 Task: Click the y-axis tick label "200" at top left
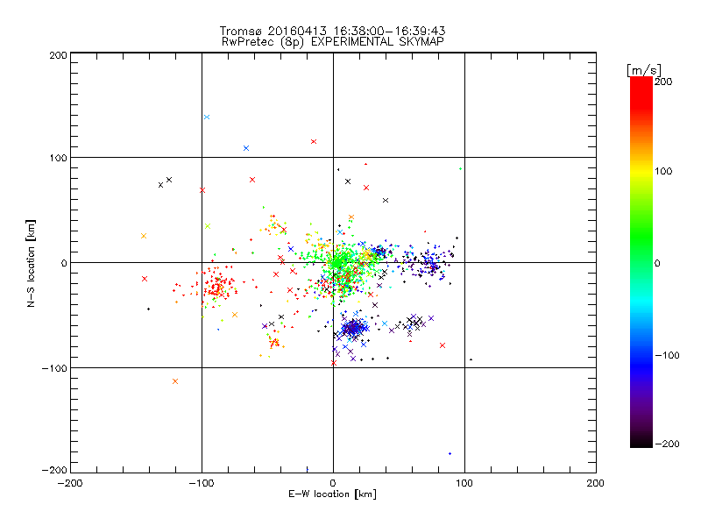(x=59, y=55)
